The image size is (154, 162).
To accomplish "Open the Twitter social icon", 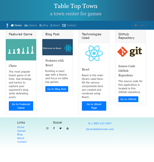I will 60,128.
